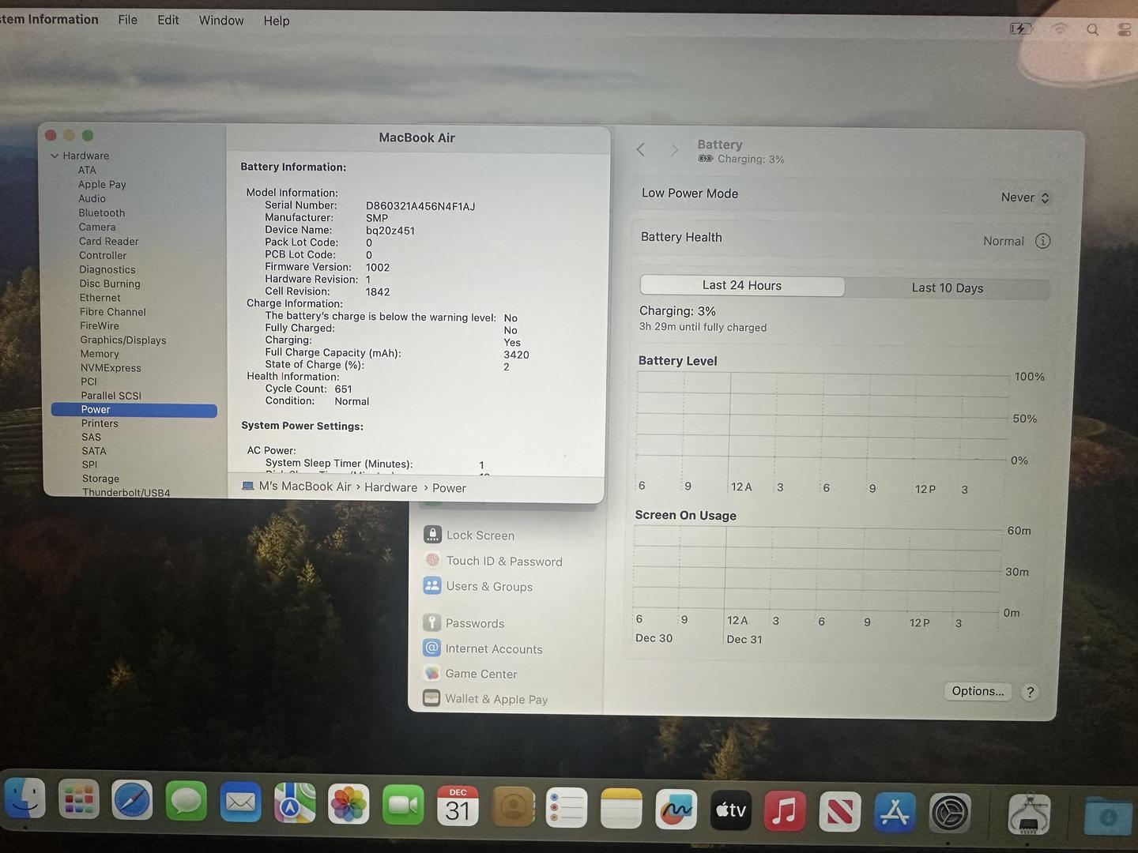Open the Window menu
The height and width of the screenshot is (853, 1138).
(x=221, y=21)
